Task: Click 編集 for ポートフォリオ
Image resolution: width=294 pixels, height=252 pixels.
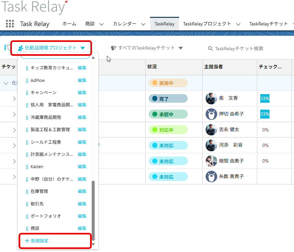Action: click(x=82, y=216)
